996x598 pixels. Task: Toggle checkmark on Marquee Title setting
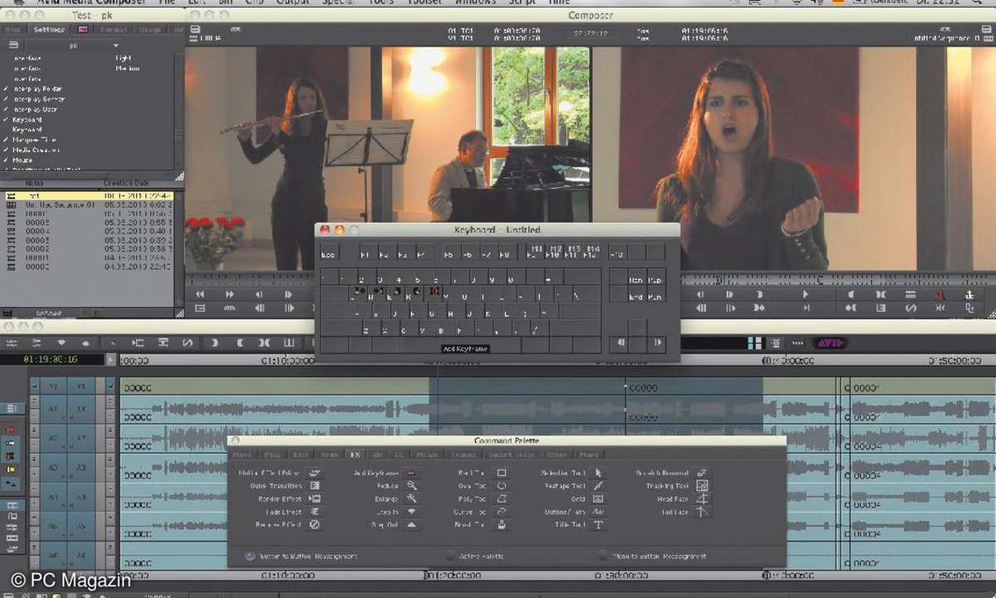(6, 140)
